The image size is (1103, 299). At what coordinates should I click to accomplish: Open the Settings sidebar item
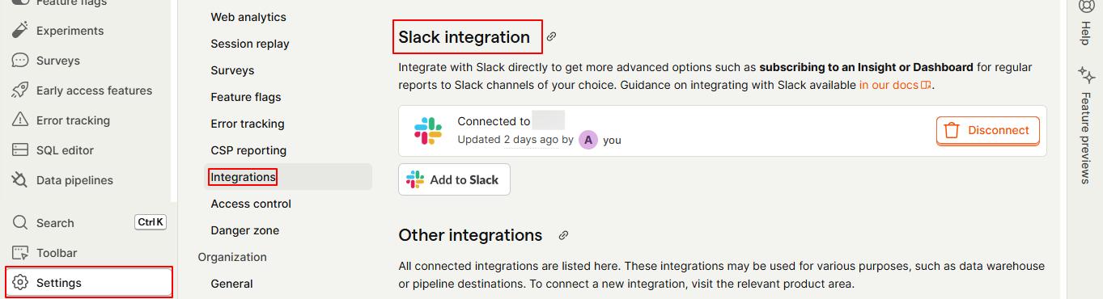click(89, 283)
